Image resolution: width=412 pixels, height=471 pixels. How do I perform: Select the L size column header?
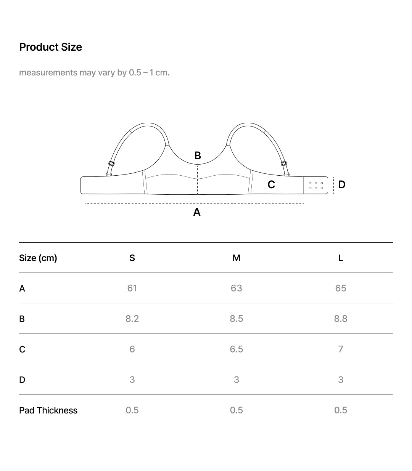[340, 258]
